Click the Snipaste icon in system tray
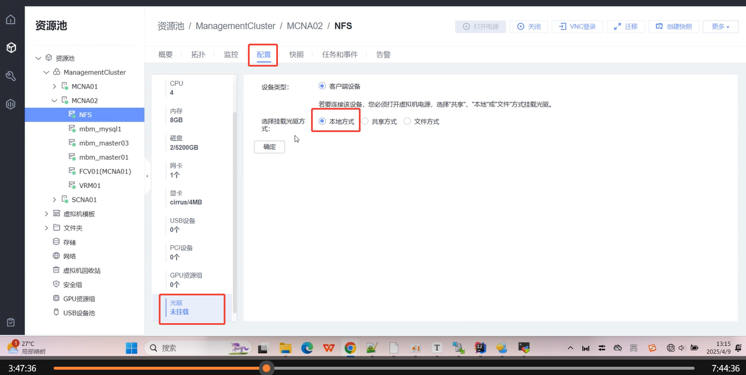The width and height of the screenshot is (746, 375). point(652,348)
